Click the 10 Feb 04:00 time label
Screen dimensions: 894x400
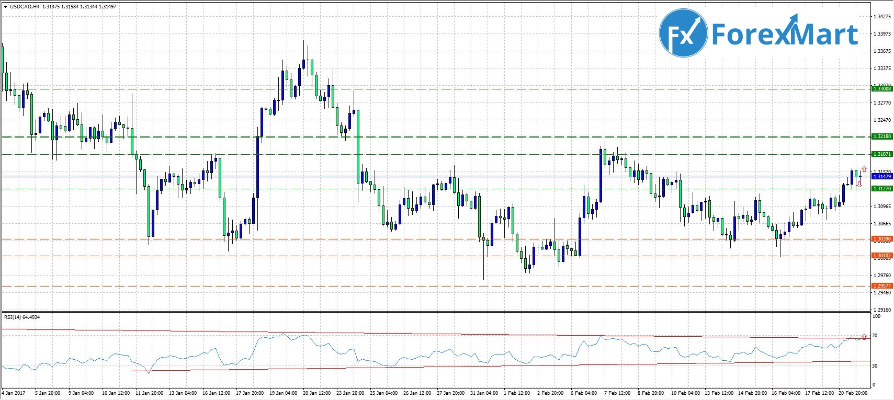[685, 393]
